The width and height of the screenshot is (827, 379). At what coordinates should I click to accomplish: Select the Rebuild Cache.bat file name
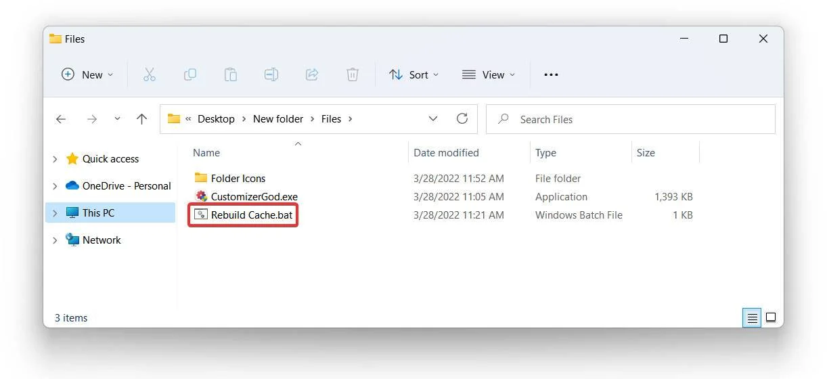252,215
